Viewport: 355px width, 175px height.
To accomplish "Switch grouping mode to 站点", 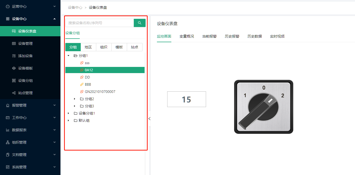I will click(x=135, y=47).
